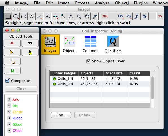The height and width of the screenshot is (136, 168).
Task: Open the ObjectJ menu
Action: pos(122,3)
